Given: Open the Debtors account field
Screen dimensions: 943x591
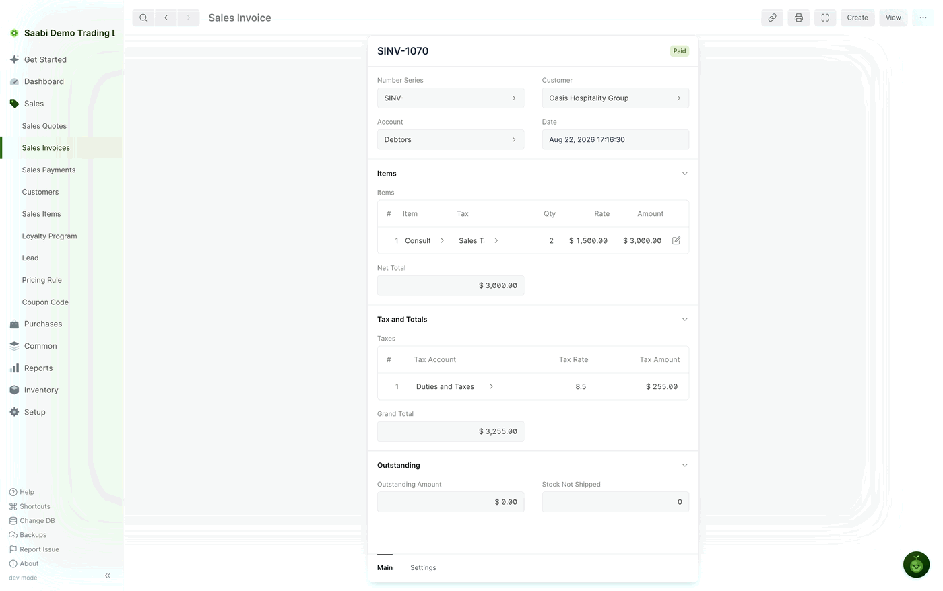Looking at the screenshot, I should [451, 140].
